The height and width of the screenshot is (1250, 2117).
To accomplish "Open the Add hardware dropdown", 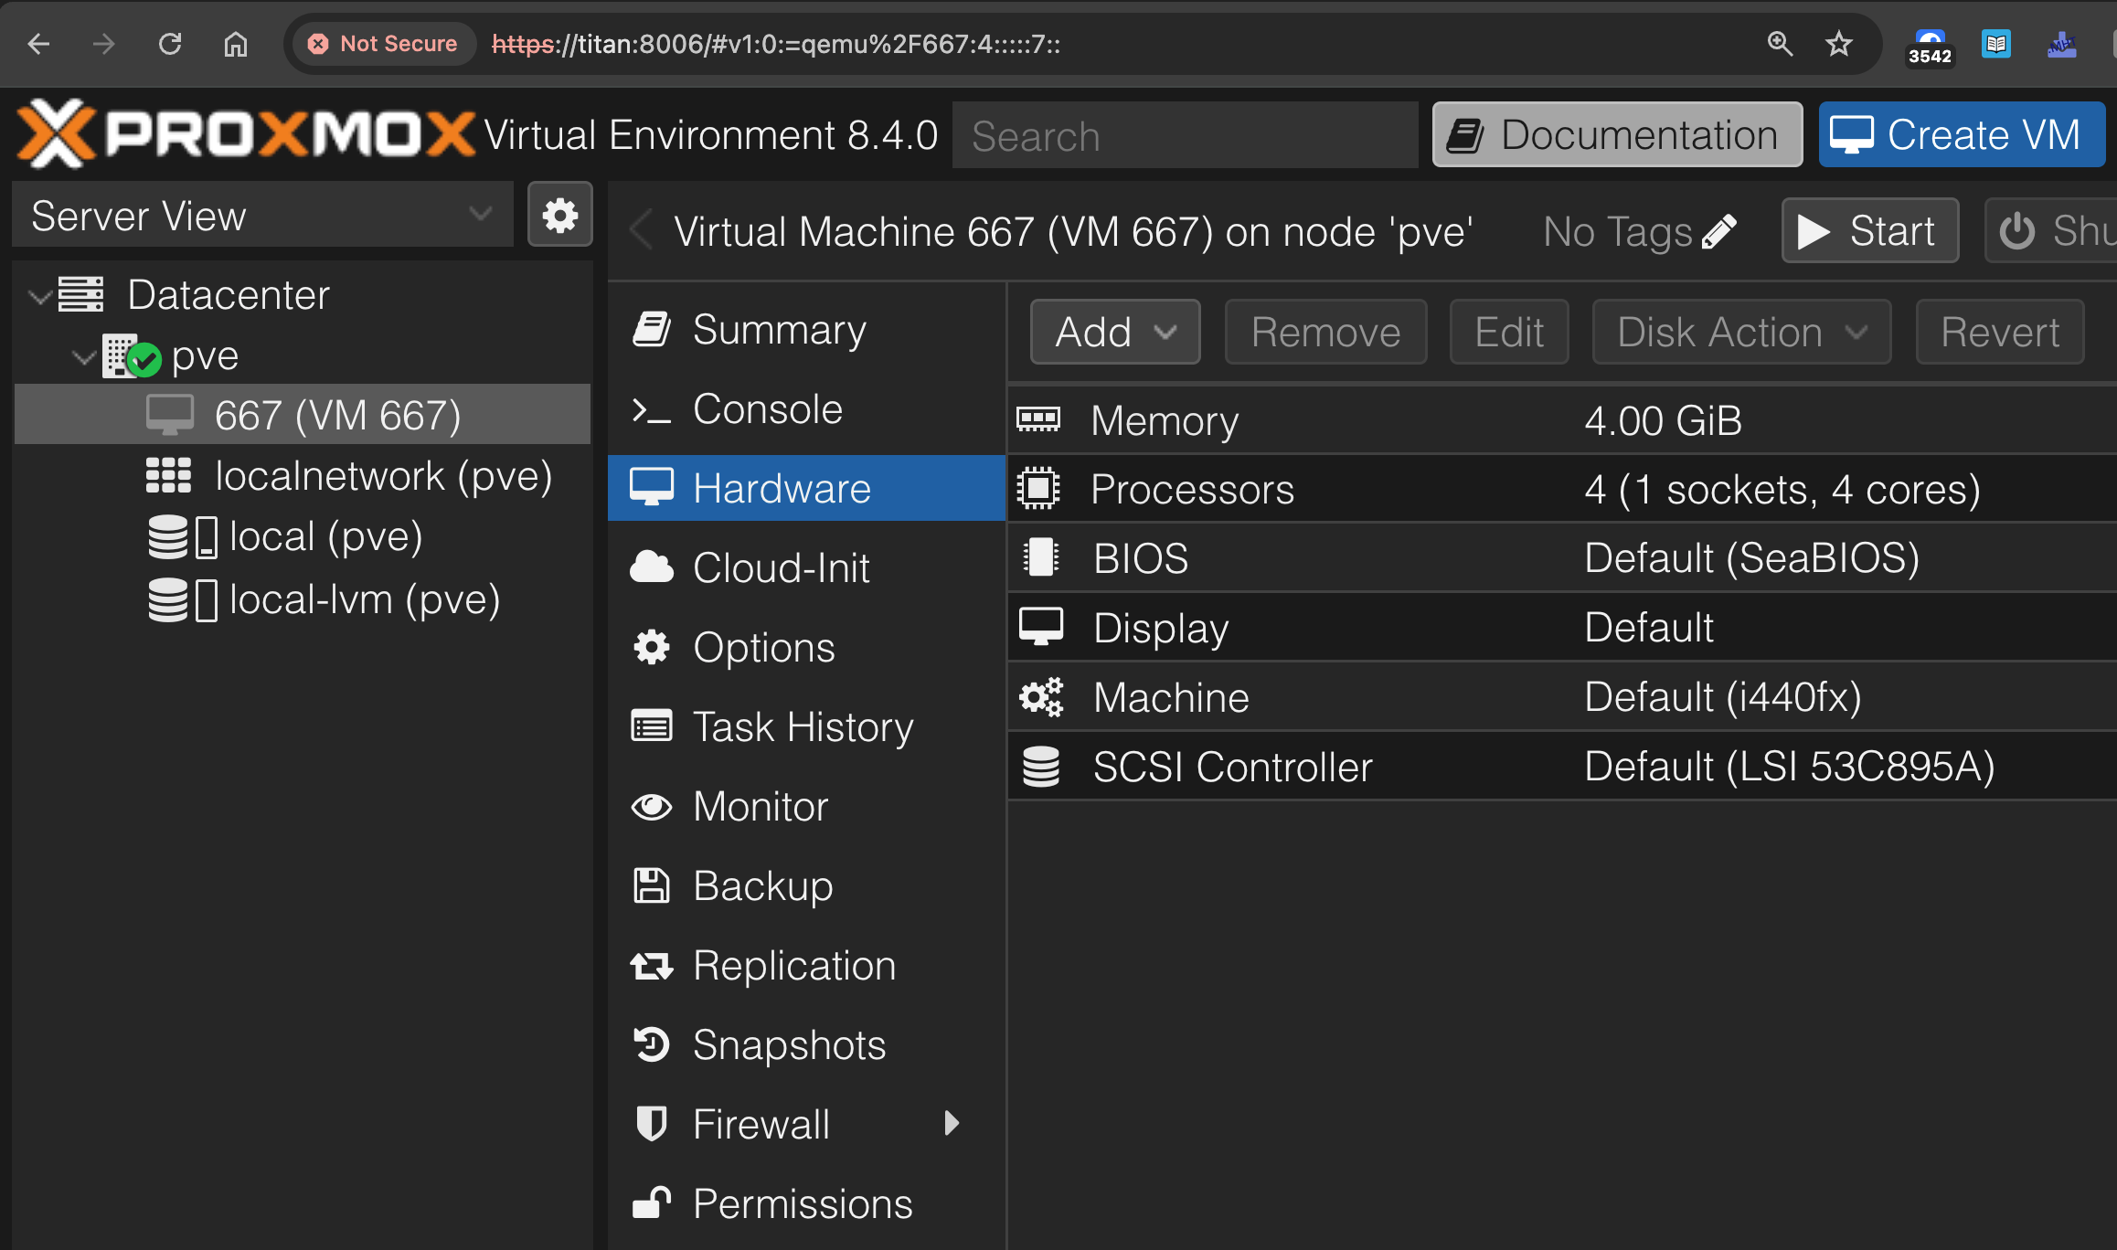I will click(x=1115, y=332).
